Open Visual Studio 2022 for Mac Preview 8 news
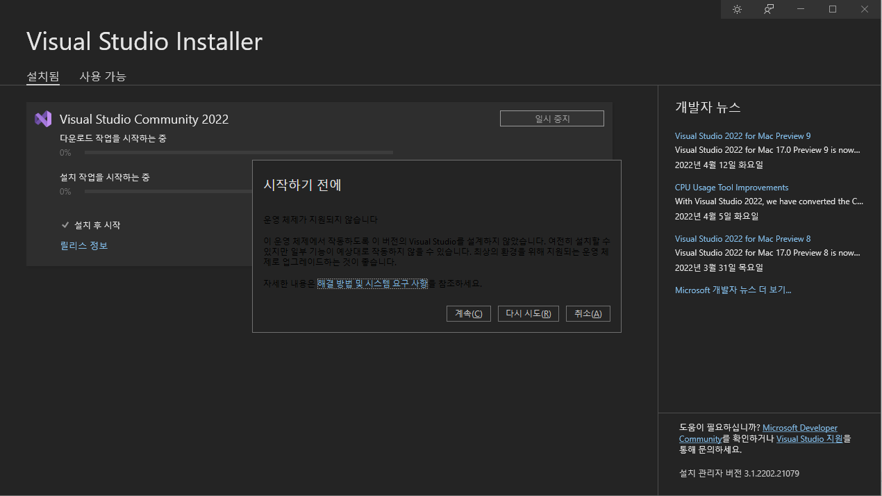This screenshot has height=496, width=882. tap(742, 239)
